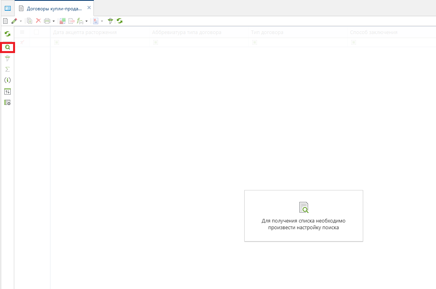
Task: Open table settings grid-gear icon in sidebar
Action: click(x=8, y=103)
